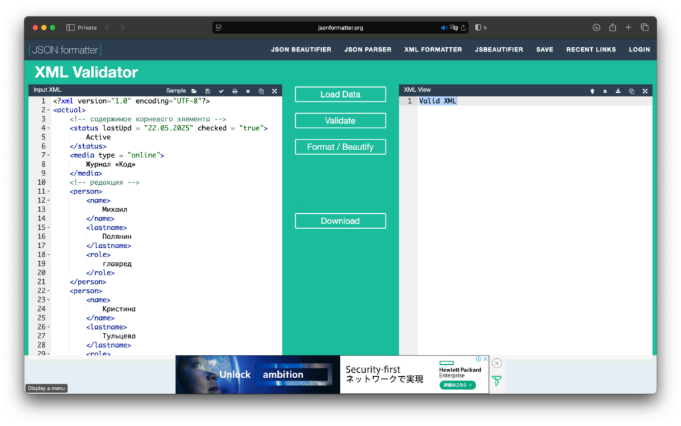
Task: Download results from the XML View panel
Action: click(618, 91)
